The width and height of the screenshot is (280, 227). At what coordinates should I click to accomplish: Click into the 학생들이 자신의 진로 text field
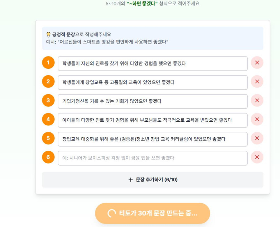point(153,63)
